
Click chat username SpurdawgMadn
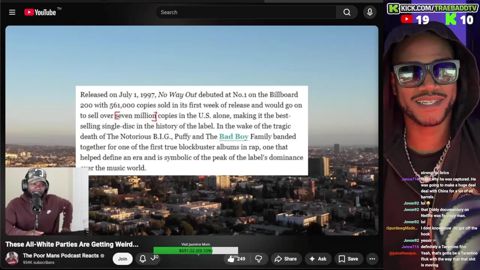[402, 228]
